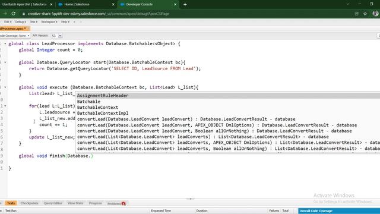Select the Developer Console browser tab
The width and height of the screenshot is (380, 214).
[x=148, y=4]
